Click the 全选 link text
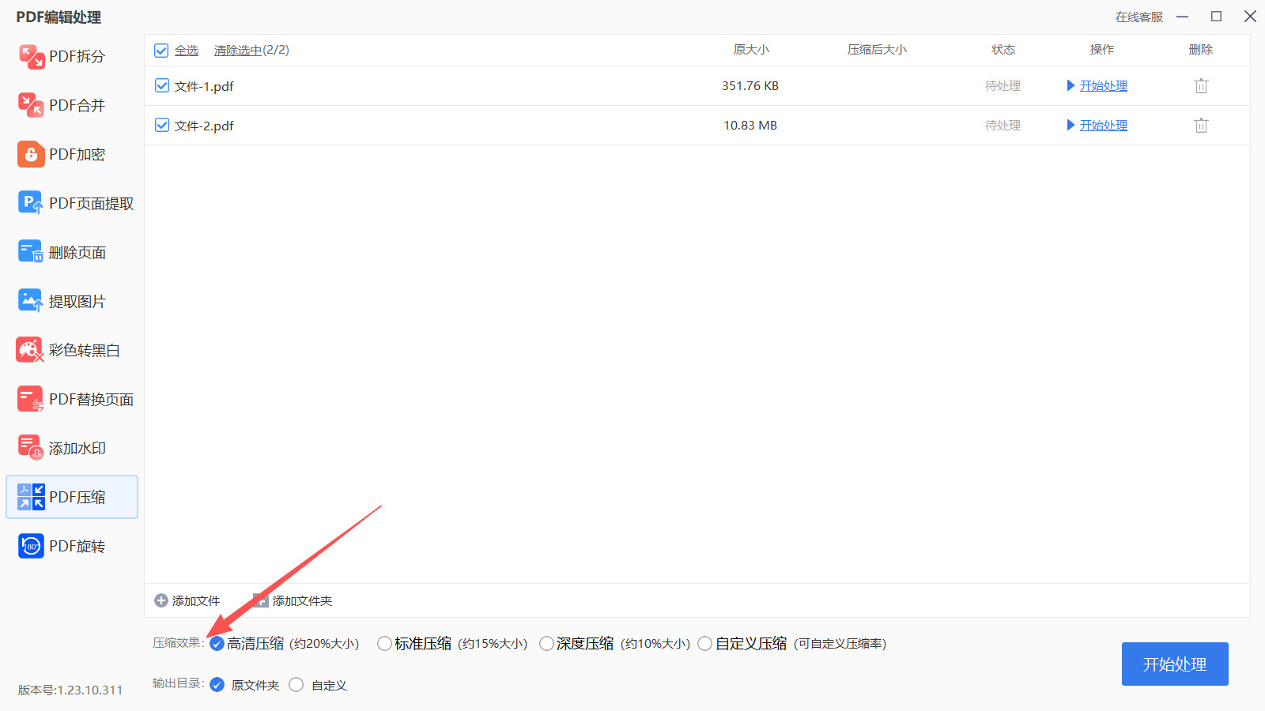 click(187, 51)
